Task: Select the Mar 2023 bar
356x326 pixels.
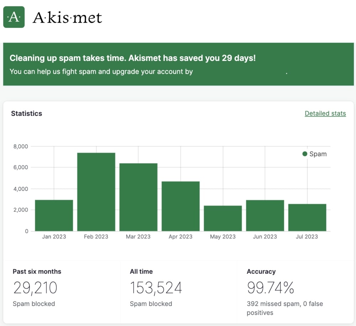Action: click(x=138, y=197)
